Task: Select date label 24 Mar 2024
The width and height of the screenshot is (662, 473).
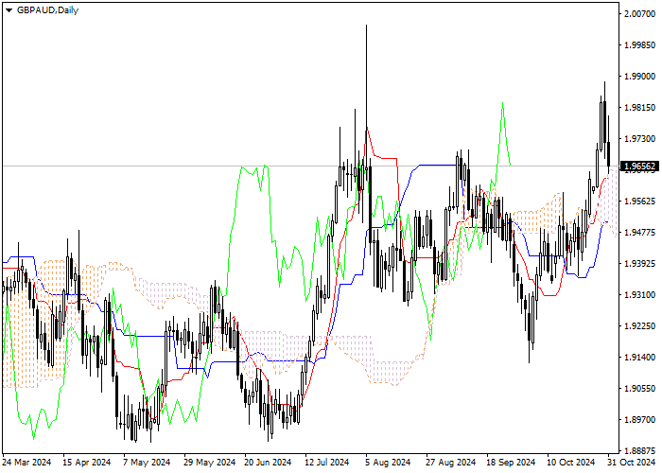Action: point(27,463)
